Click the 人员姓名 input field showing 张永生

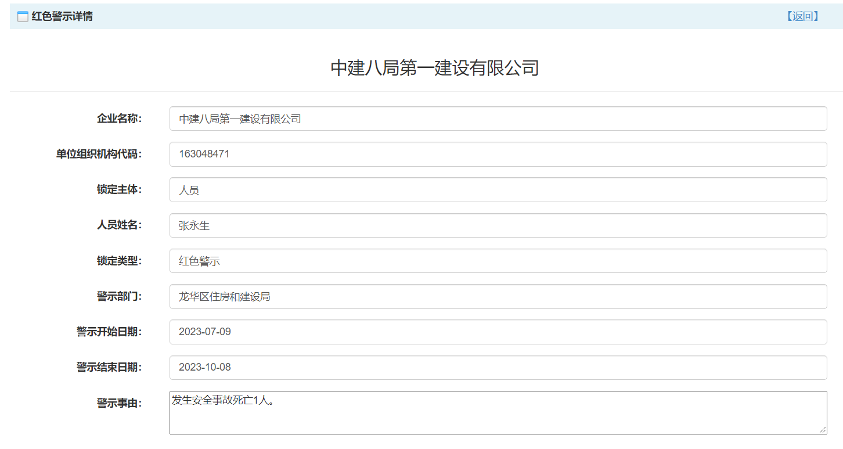[498, 225]
